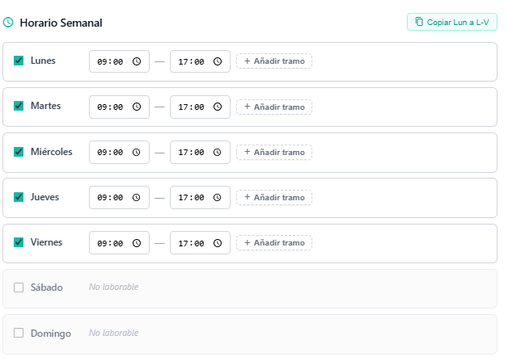Click the Viernes day label
The width and height of the screenshot is (508, 361).
click(46, 242)
